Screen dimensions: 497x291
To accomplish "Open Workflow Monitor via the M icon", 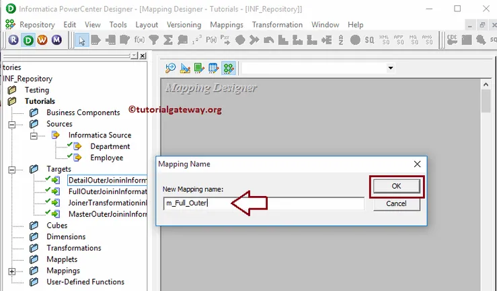I will click(x=56, y=40).
